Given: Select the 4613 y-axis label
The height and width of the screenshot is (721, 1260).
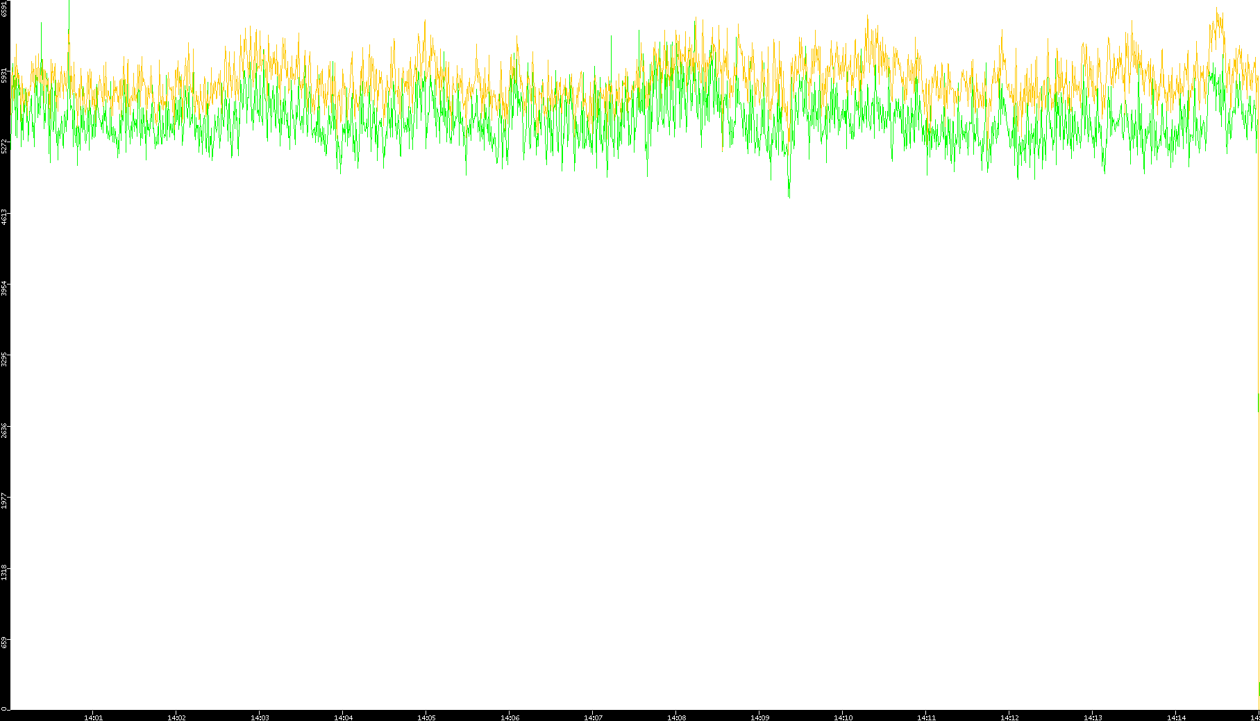Looking at the screenshot, I should coord(4,217).
